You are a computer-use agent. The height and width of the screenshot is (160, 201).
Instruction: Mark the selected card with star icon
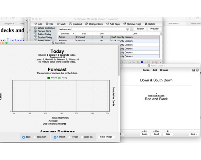(61, 24)
